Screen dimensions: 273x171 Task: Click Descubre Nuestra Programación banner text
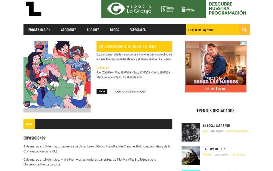(x=227, y=9)
